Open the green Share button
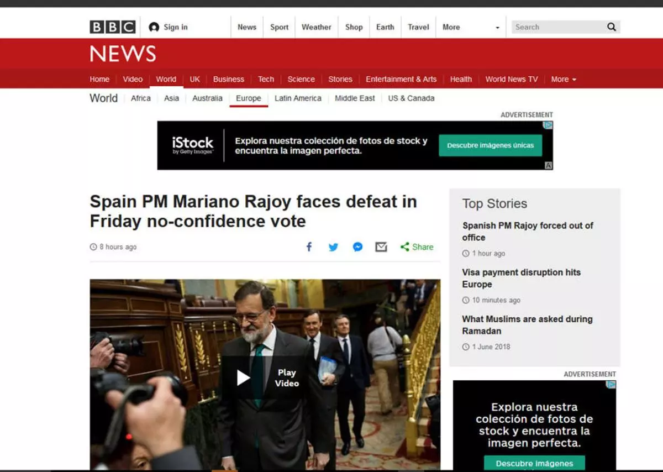This screenshot has height=472, width=663. click(417, 247)
